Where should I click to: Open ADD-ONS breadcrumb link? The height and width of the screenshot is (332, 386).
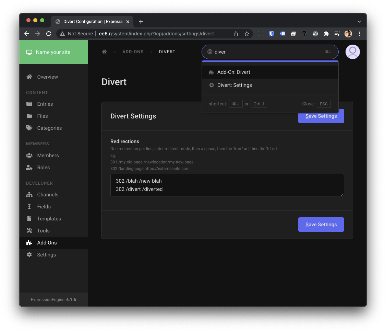pos(133,52)
